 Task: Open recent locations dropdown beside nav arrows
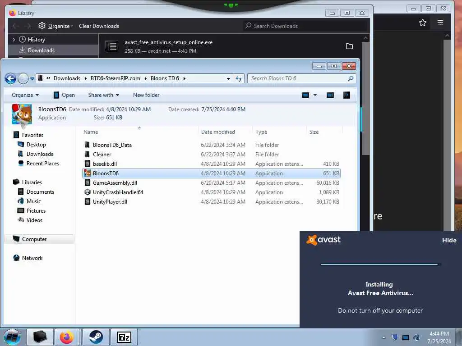32,79
